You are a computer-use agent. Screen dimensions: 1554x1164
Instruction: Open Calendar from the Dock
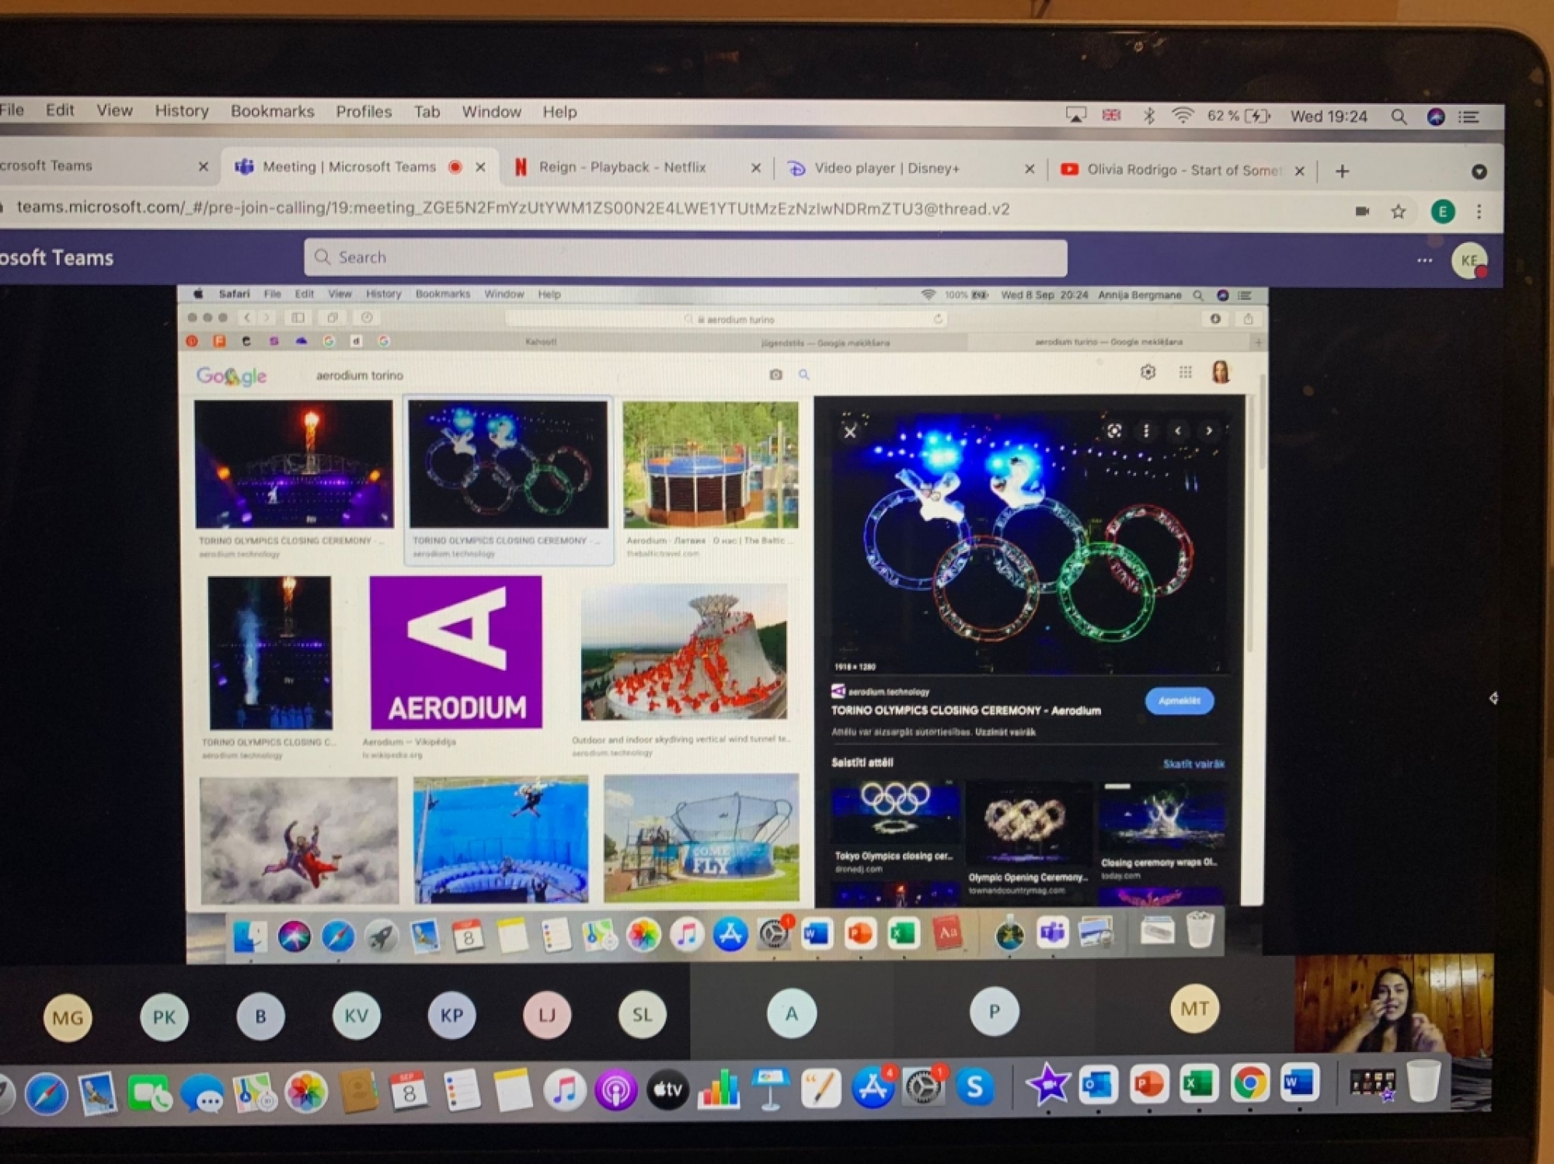[409, 1091]
